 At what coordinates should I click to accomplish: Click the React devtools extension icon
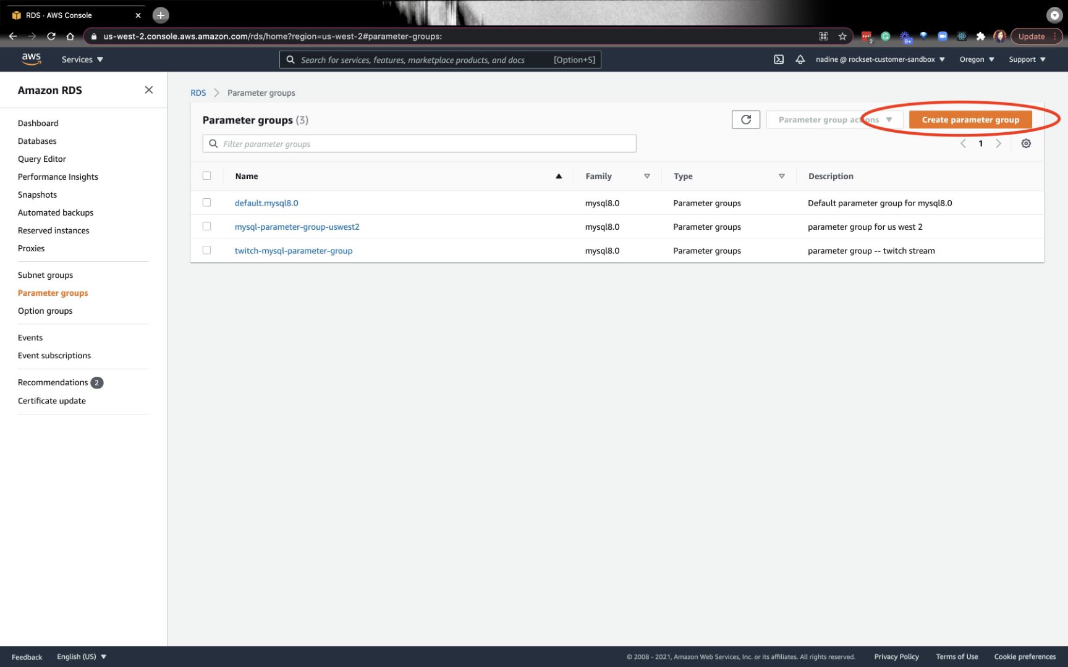[962, 36]
